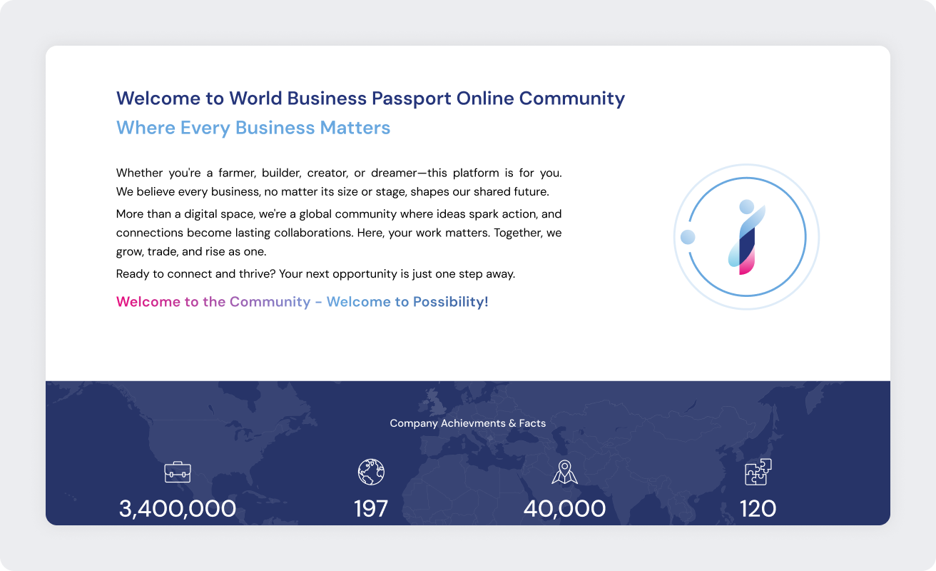Click the Where Every Business Matters subtitle
This screenshot has width=936, height=571.
pyautogui.click(x=253, y=127)
